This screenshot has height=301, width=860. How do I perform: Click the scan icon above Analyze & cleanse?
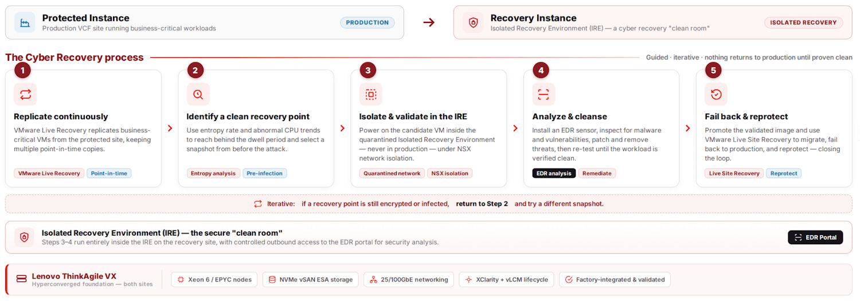click(544, 95)
